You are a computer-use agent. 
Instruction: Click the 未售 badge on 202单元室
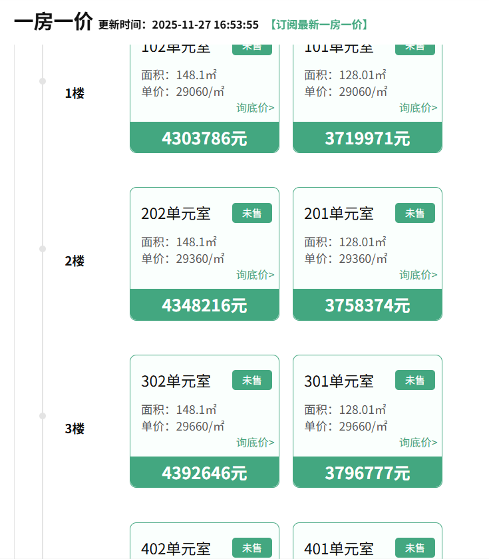click(x=251, y=213)
